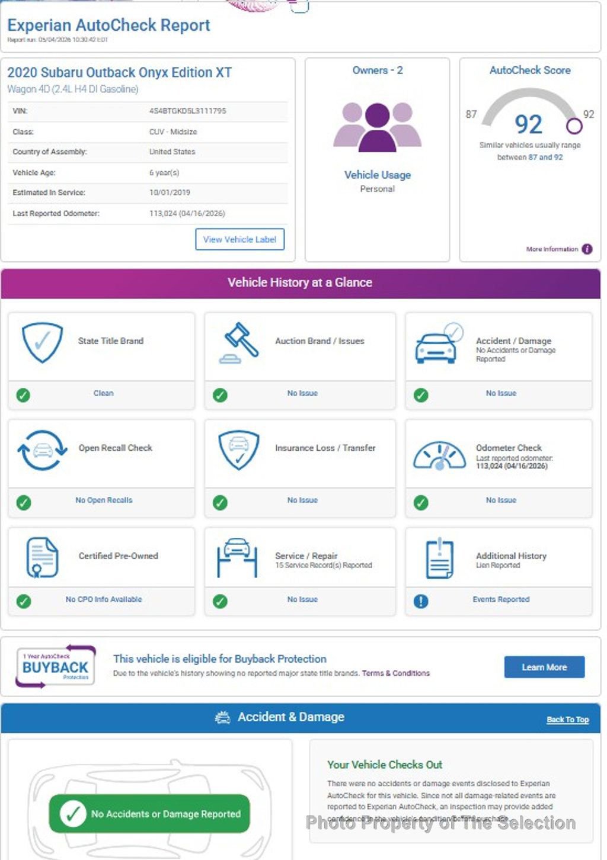Click the Service / Repair car lift icon
Screen dimensions: 607x860
click(x=237, y=557)
